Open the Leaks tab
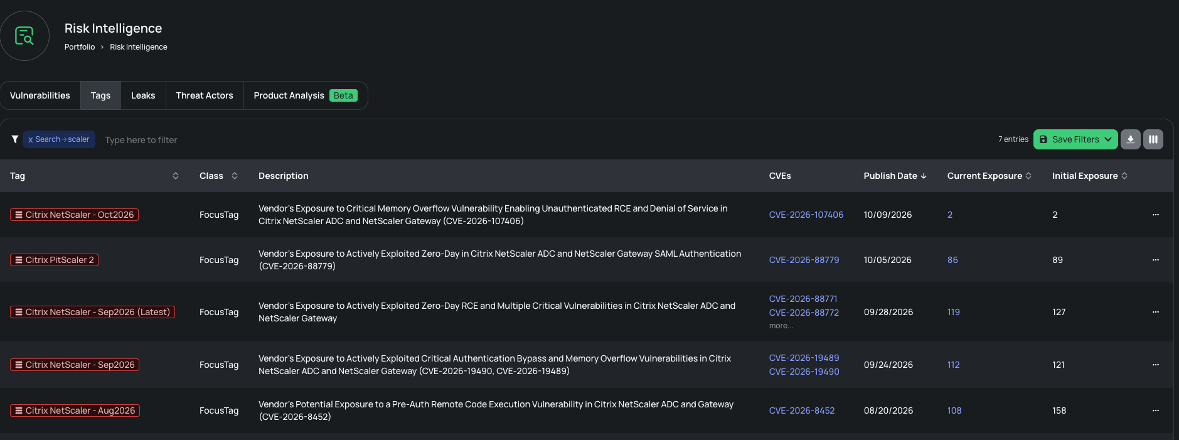This screenshot has height=440, width=1179. pyautogui.click(x=143, y=95)
